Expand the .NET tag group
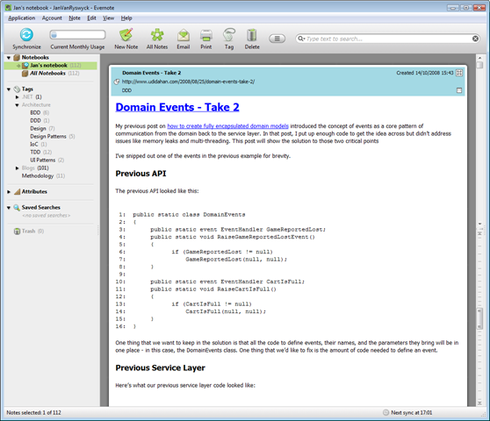This screenshot has height=421, width=490. coord(18,97)
